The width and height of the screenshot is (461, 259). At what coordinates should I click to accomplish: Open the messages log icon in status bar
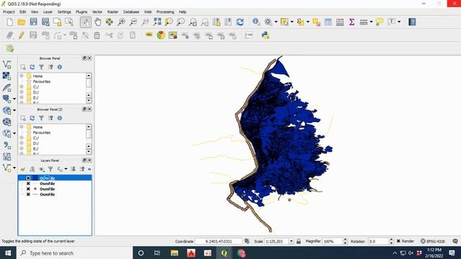(455, 241)
